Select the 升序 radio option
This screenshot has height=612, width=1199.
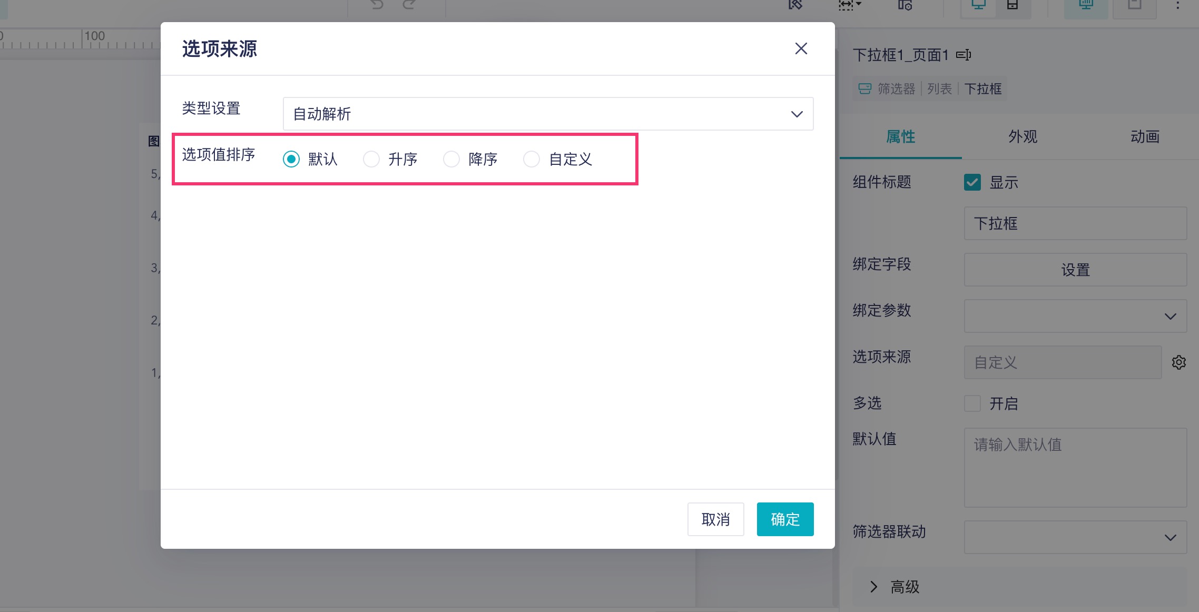371,159
